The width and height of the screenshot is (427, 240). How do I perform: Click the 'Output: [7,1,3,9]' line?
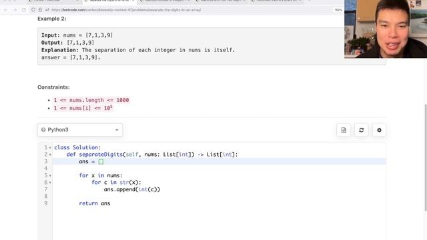point(68,43)
